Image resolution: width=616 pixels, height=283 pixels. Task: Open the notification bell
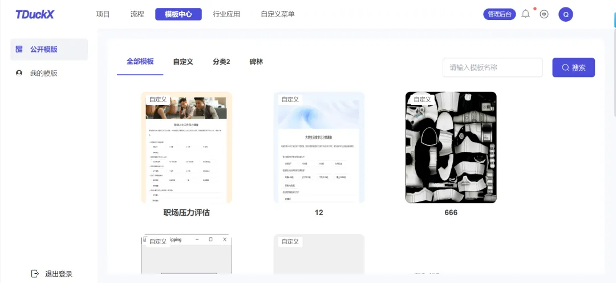tap(525, 14)
